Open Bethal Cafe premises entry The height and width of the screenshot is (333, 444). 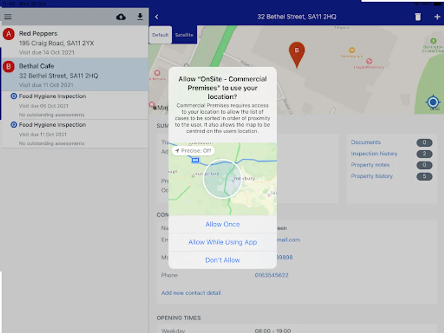pos(74,74)
